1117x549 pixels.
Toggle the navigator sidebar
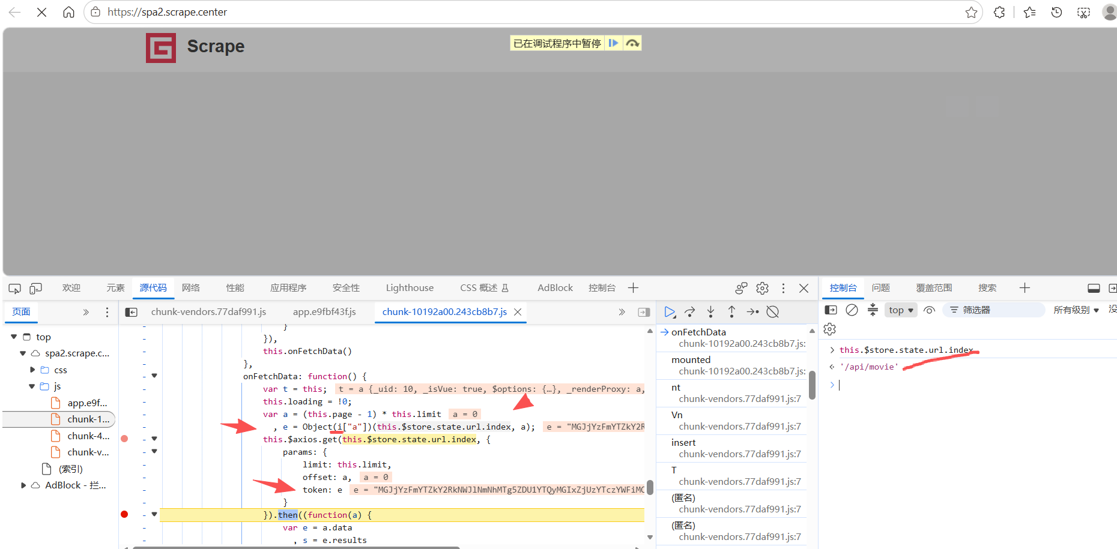pyautogui.click(x=131, y=312)
